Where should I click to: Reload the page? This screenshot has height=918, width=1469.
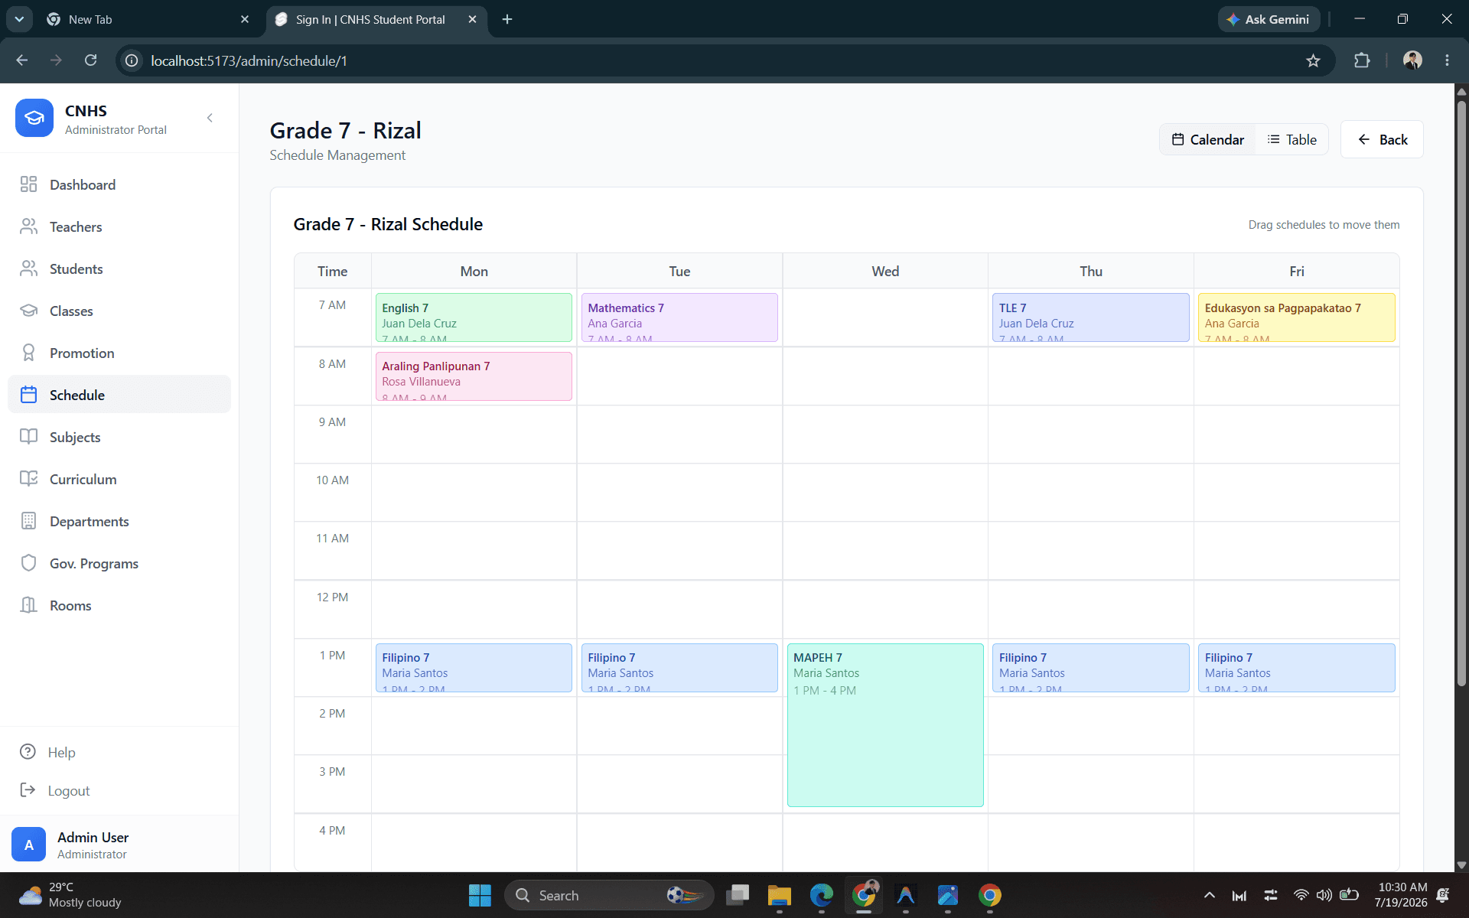tap(90, 60)
